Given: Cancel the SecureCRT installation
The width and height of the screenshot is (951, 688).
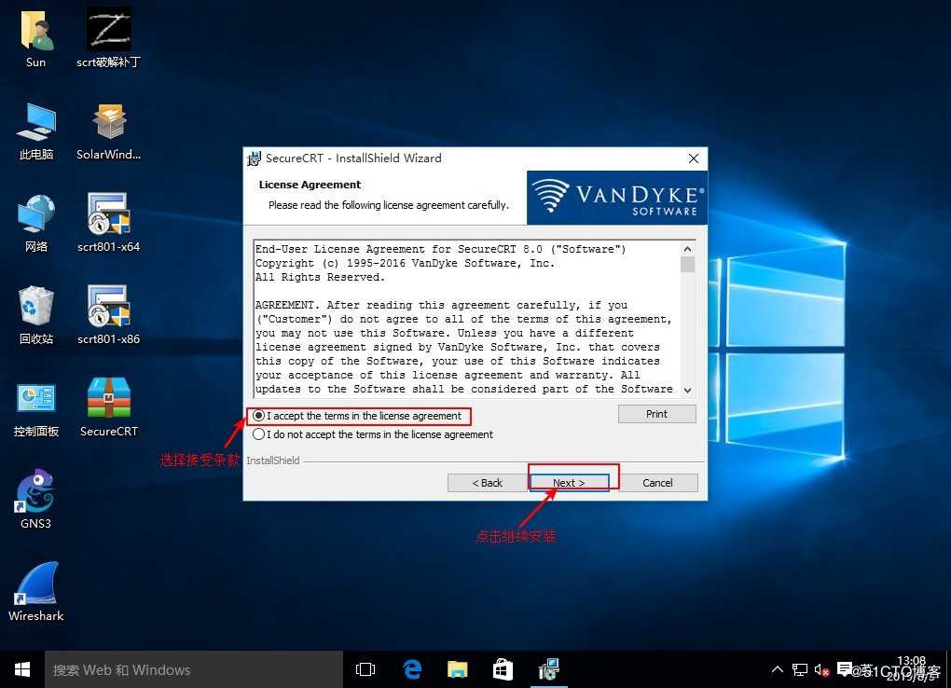Looking at the screenshot, I should pos(657,483).
